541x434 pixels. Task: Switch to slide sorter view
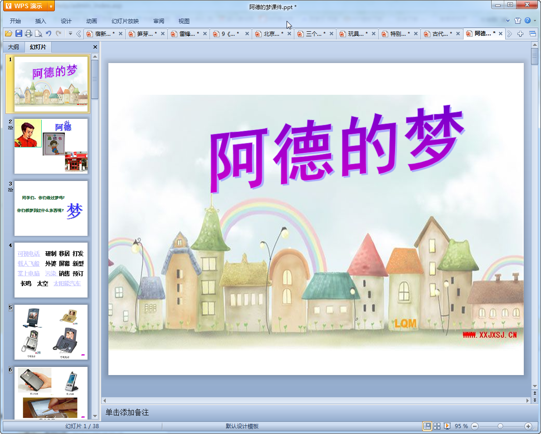pyautogui.click(x=437, y=426)
